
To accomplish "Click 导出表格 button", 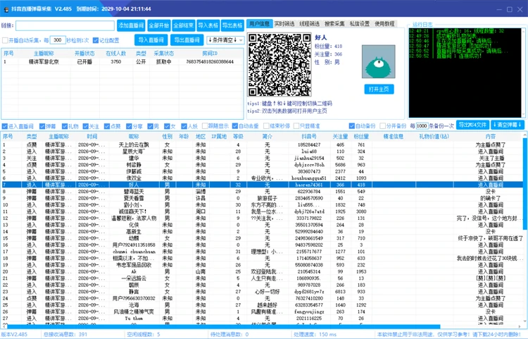I will [233, 25].
